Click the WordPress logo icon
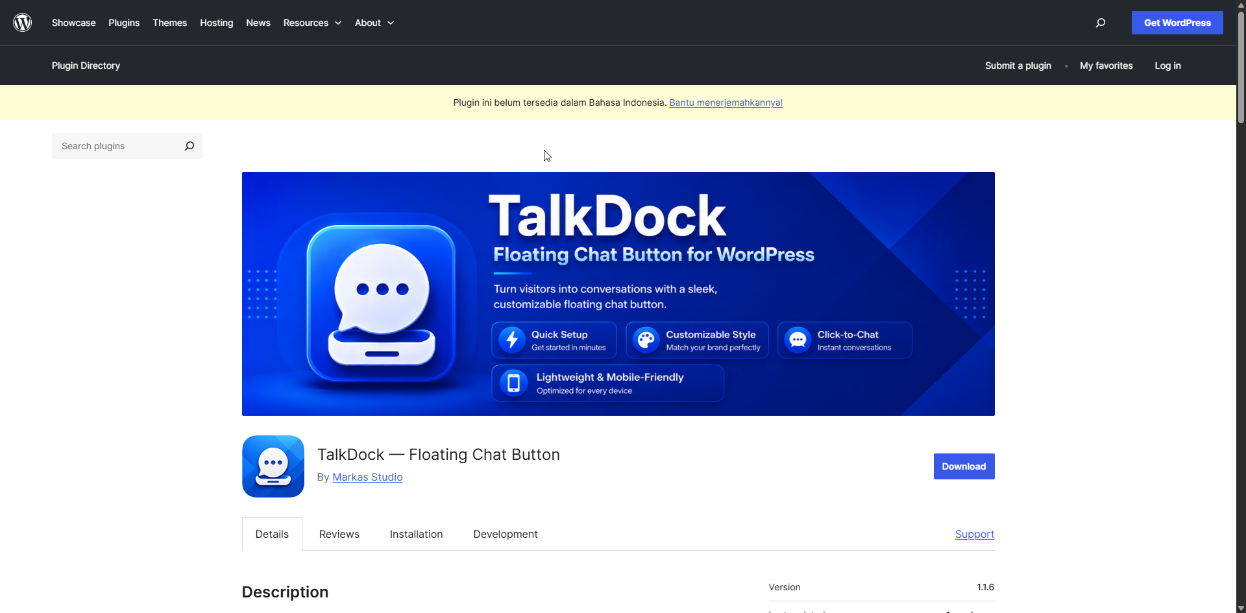Screen dimensions: 1246x613 pyautogui.click(x=23, y=23)
